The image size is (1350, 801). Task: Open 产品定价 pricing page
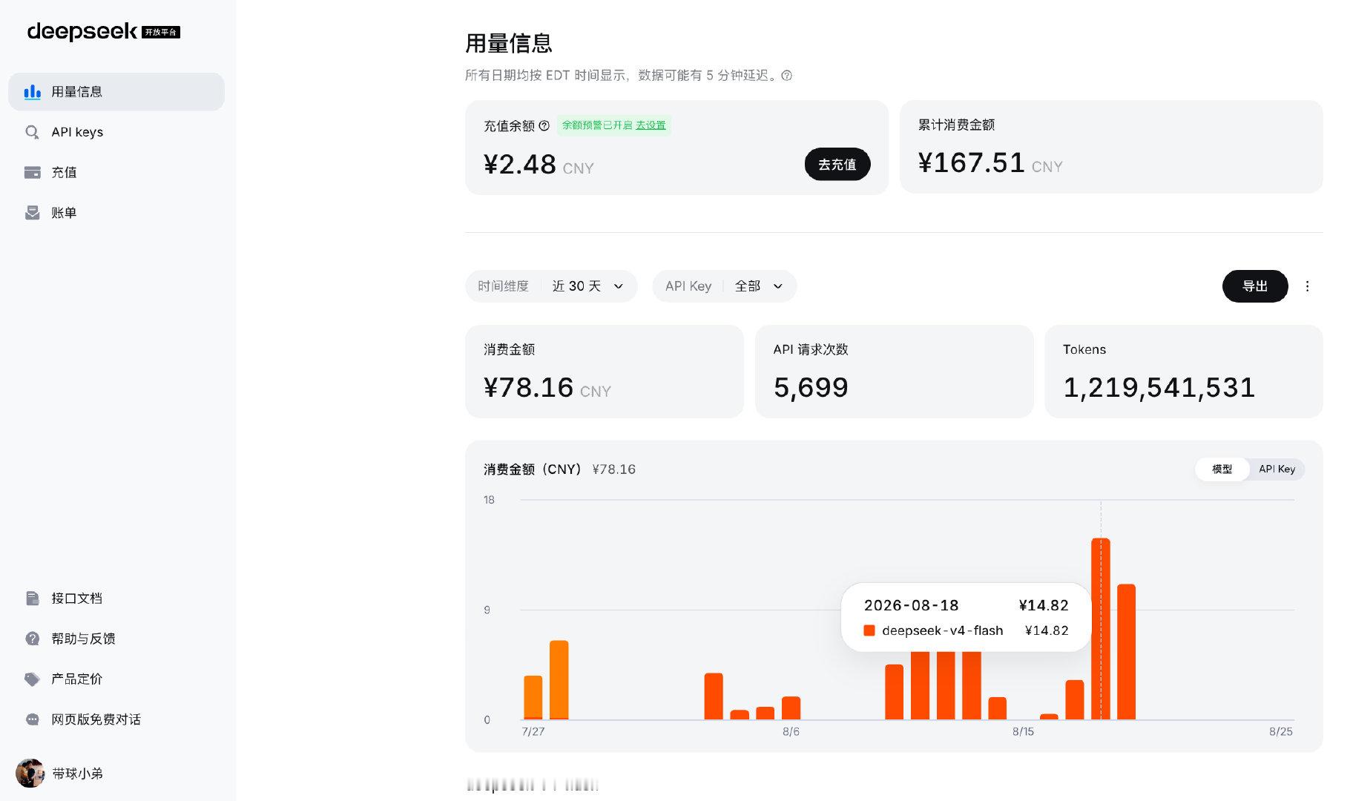click(116, 679)
